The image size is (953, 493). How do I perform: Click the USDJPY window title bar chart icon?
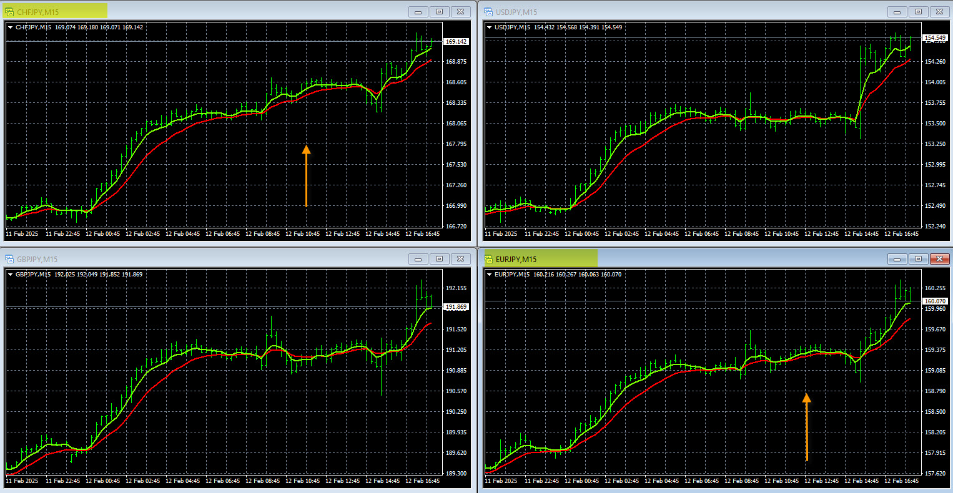(x=488, y=12)
